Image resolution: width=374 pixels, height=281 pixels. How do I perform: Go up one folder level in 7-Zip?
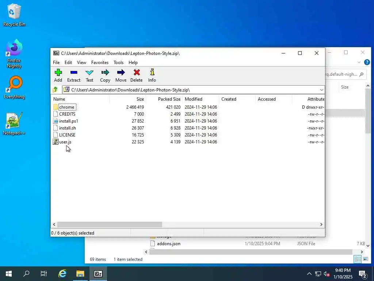pyautogui.click(x=56, y=90)
